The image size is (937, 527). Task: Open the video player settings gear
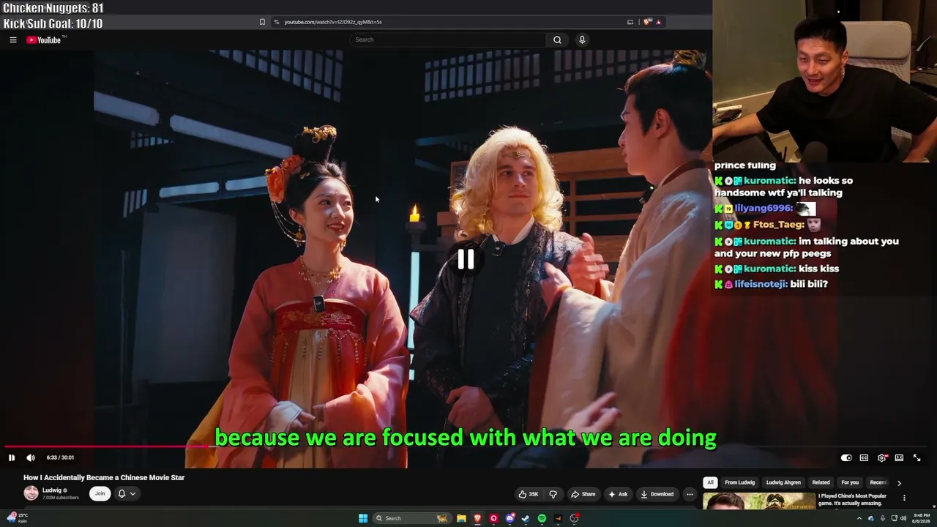(882, 457)
